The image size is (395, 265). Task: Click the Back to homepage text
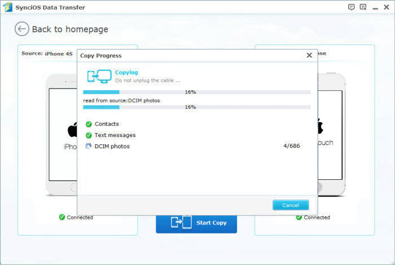point(70,29)
